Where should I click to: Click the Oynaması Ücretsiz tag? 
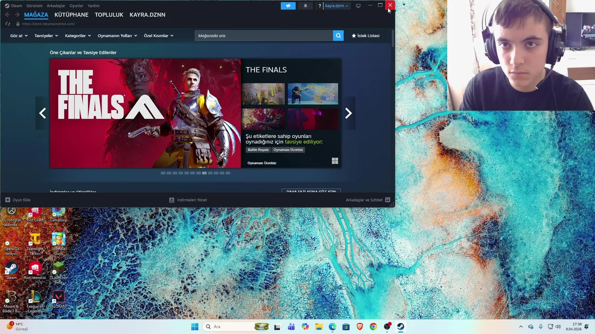[x=288, y=150]
